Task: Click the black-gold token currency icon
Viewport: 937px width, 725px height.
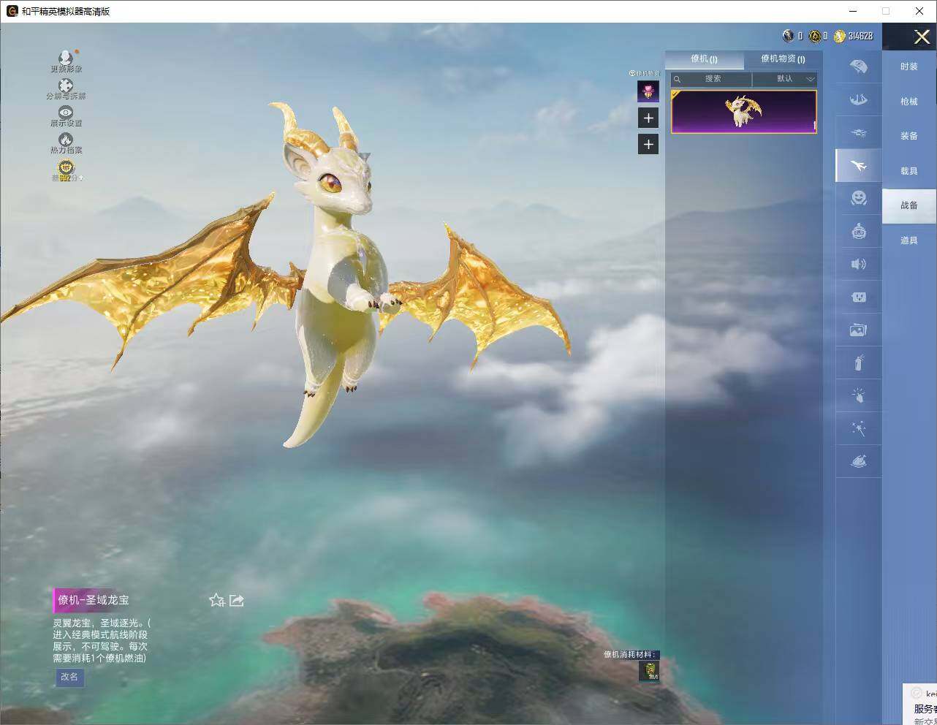Action: 814,36
